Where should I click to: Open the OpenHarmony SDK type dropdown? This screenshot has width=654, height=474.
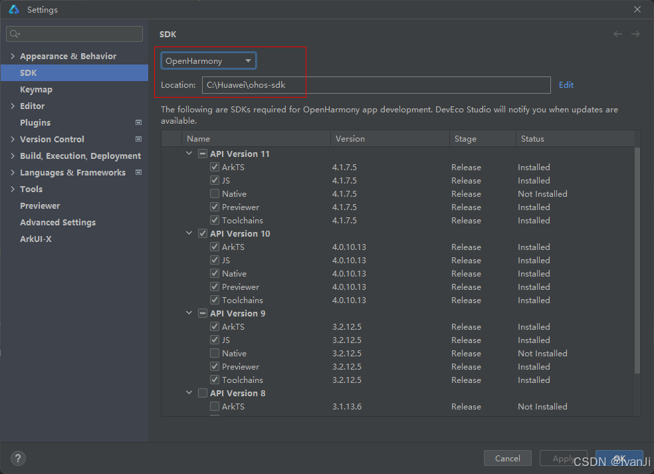209,61
